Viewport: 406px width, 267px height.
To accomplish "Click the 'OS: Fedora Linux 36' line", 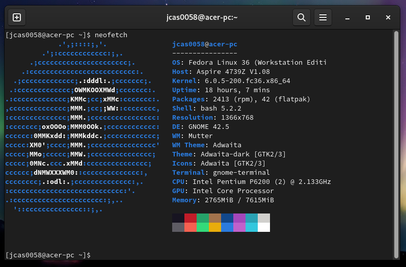I will 249,62.
